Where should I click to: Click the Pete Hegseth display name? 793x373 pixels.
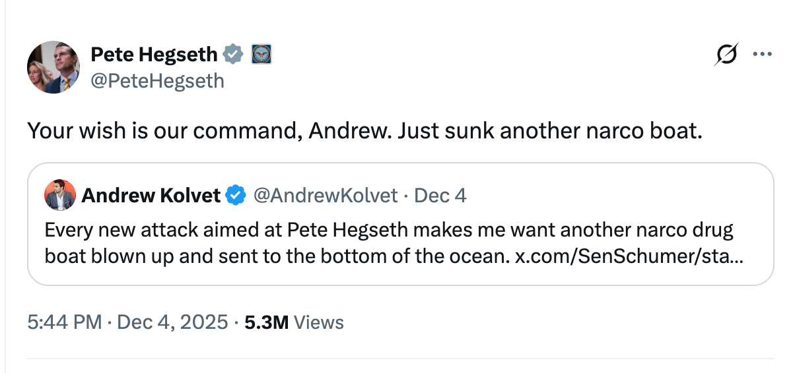coord(153,54)
